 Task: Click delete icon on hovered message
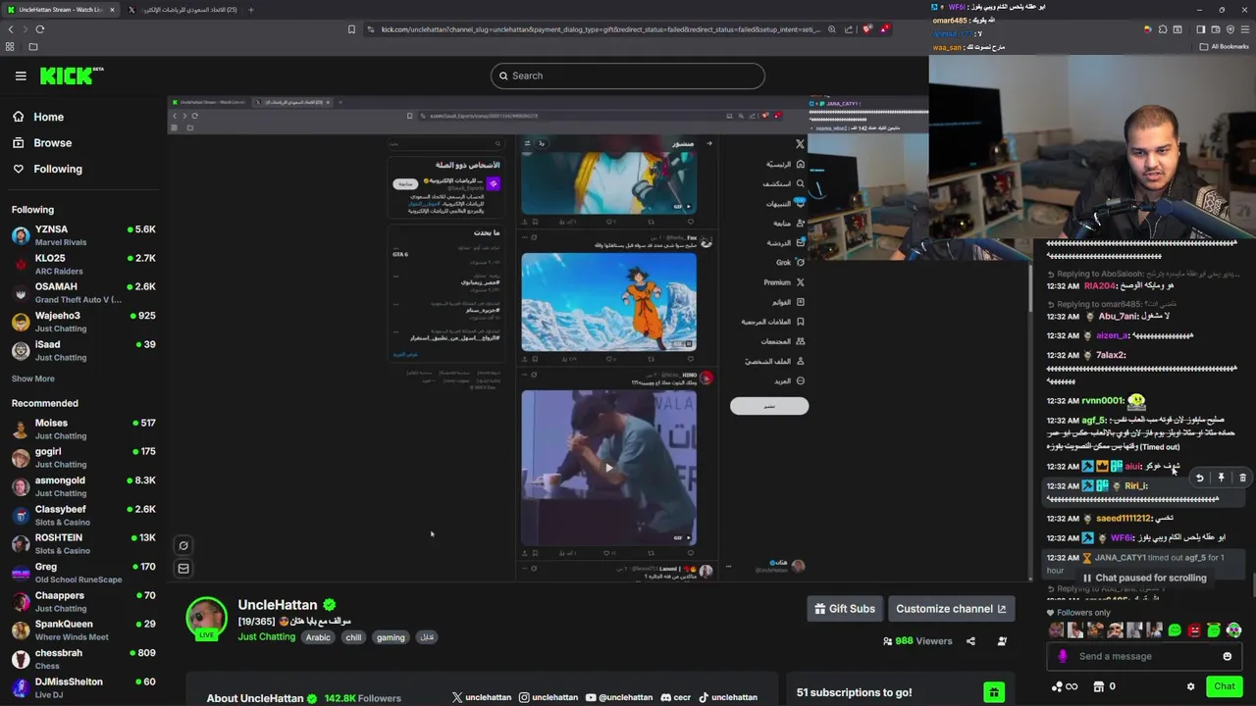[1242, 478]
